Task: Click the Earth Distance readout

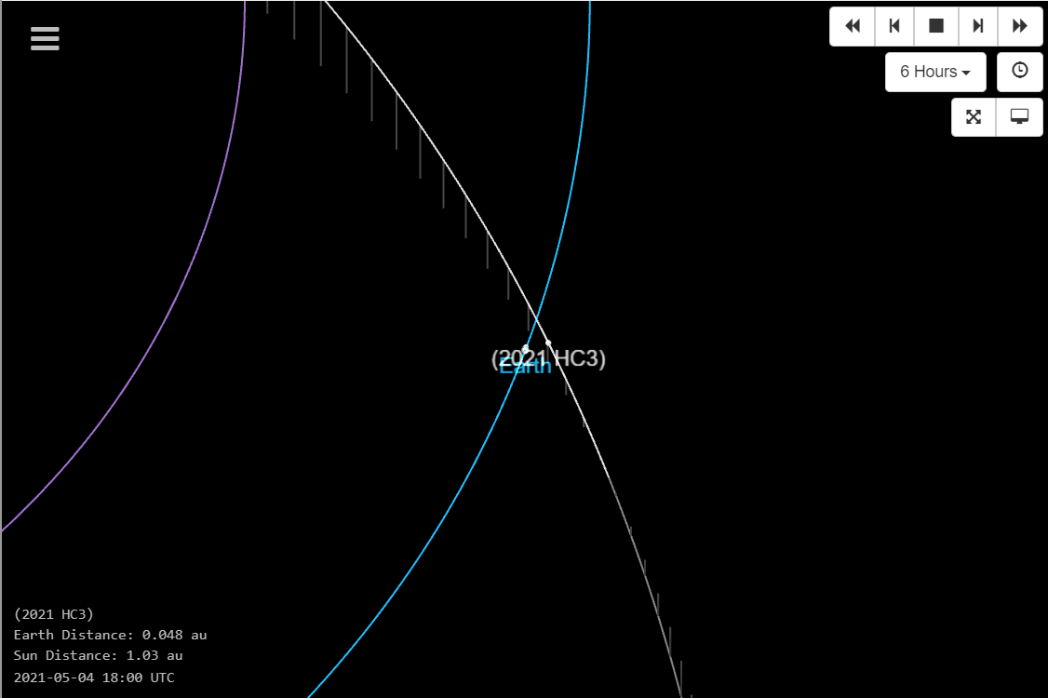Action: [x=110, y=635]
